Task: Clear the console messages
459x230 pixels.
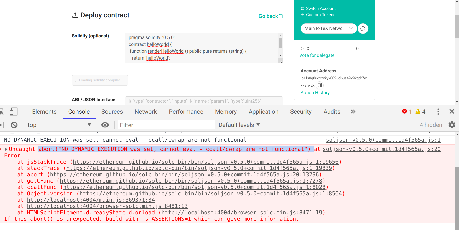Action: pos(14,125)
